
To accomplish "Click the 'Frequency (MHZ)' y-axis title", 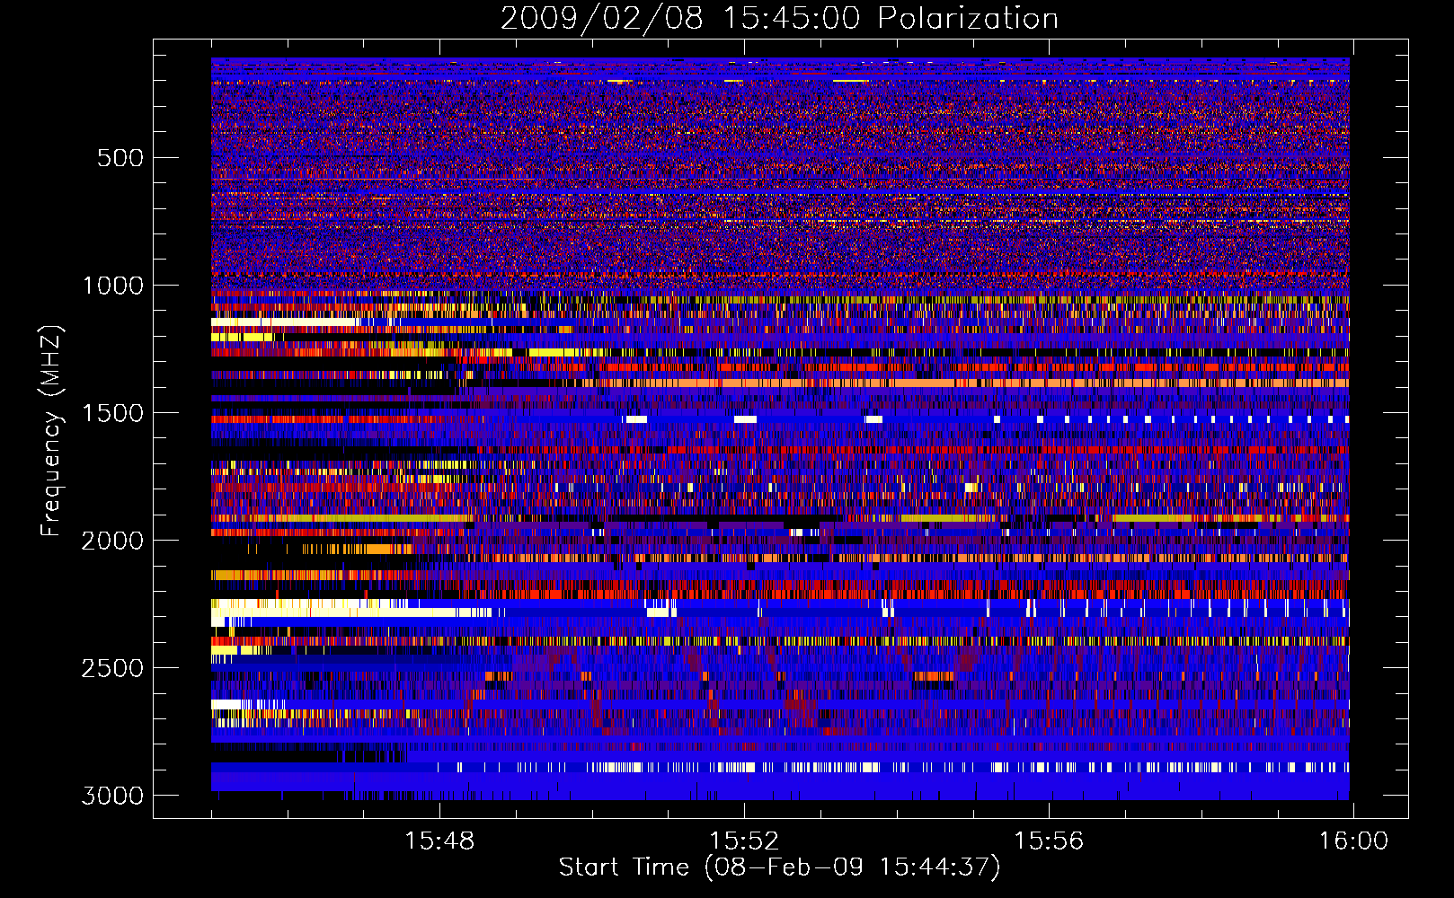I will click(x=51, y=431).
